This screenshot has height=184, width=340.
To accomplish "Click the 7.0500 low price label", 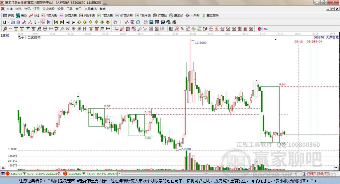I will [x=186, y=149].
